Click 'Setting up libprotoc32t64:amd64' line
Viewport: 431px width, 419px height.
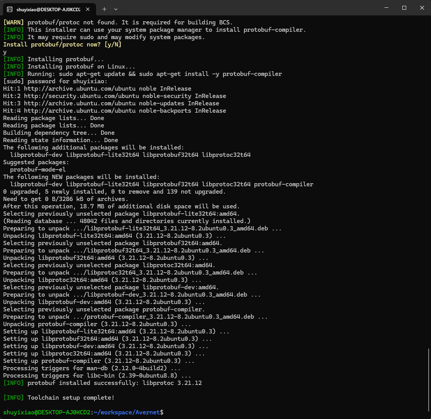pyautogui.click(x=104, y=354)
